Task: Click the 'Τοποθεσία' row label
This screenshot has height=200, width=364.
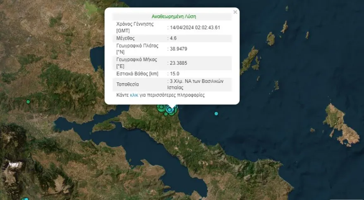Action: pos(128,84)
